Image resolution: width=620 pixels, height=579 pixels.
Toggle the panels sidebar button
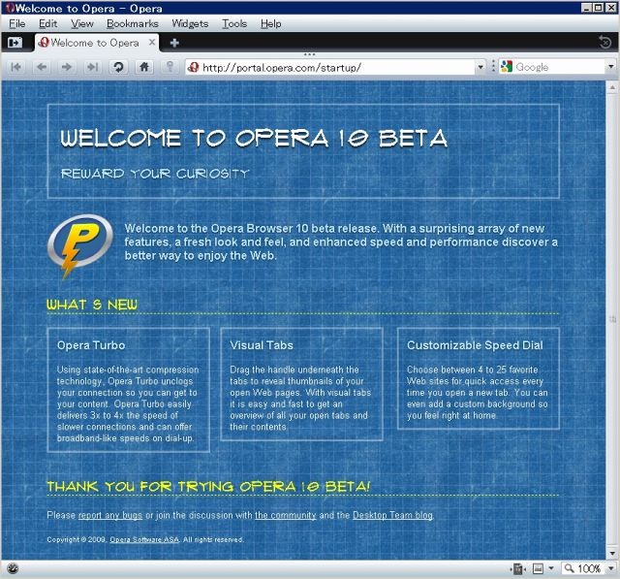click(x=15, y=42)
